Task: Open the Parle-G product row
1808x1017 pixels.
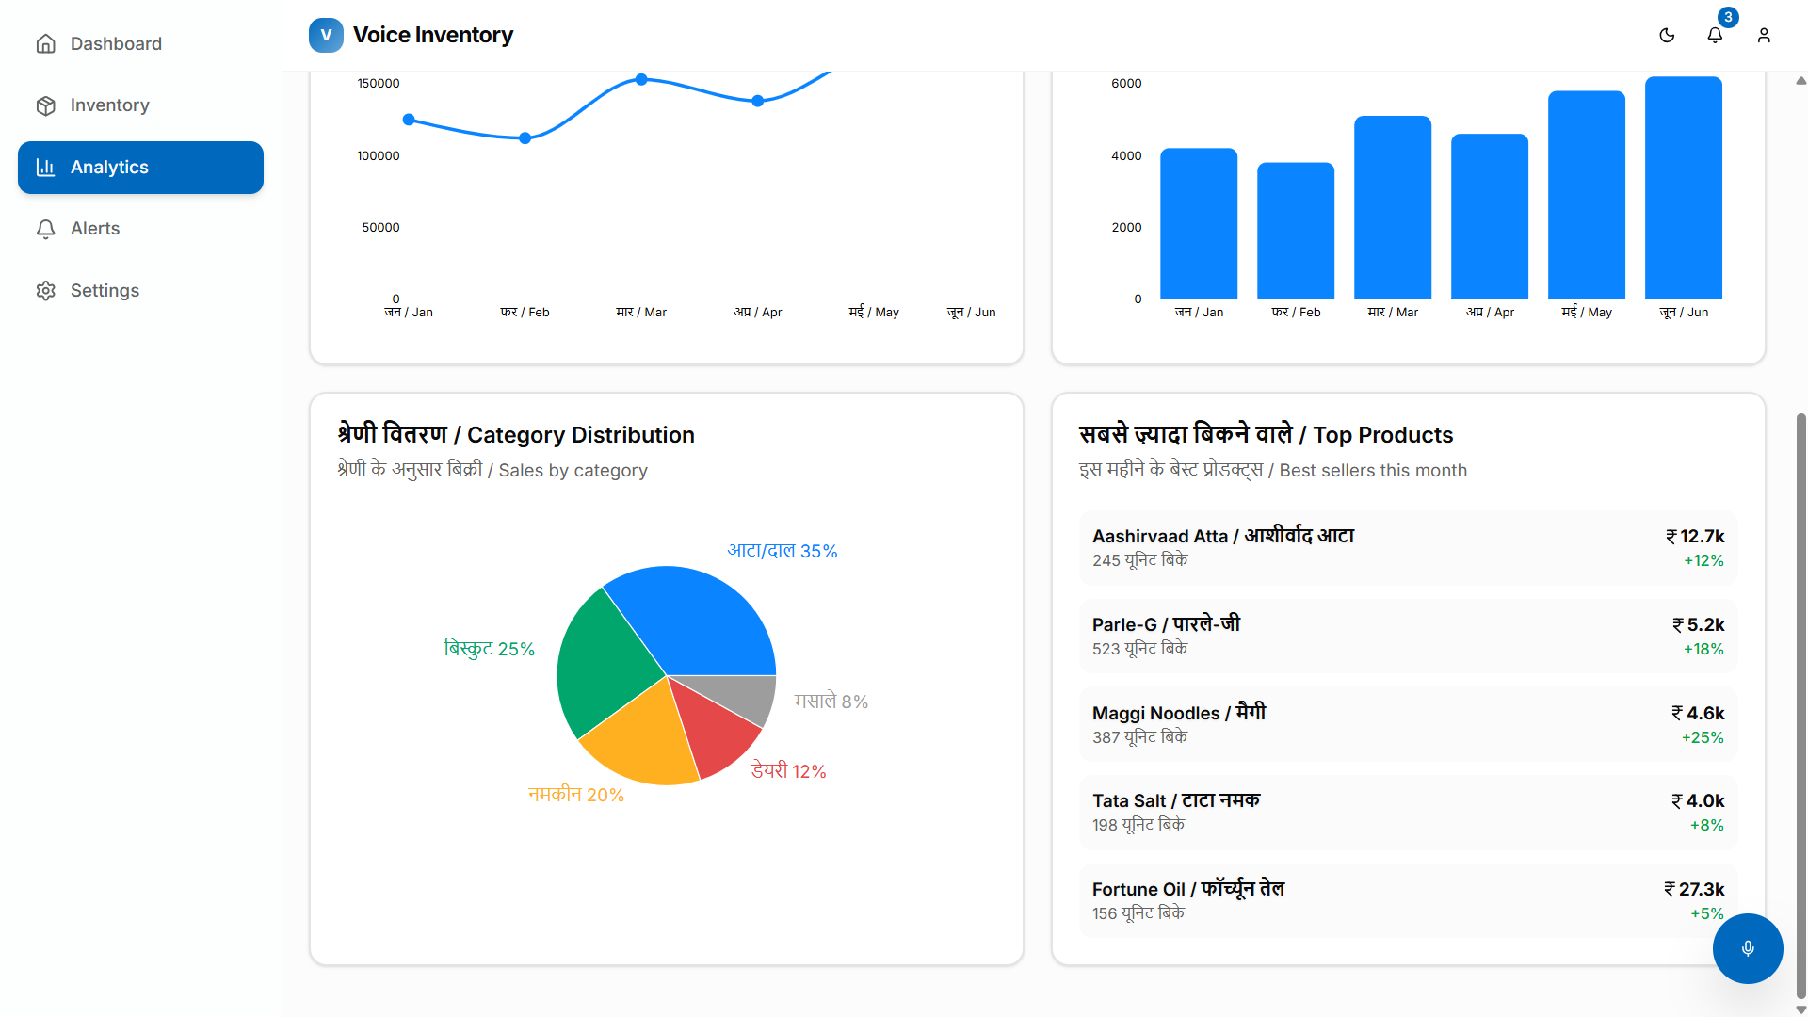Action: (x=1408, y=636)
